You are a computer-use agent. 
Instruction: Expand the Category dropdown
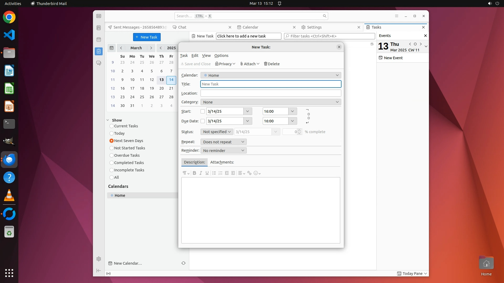(x=270, y=102)
